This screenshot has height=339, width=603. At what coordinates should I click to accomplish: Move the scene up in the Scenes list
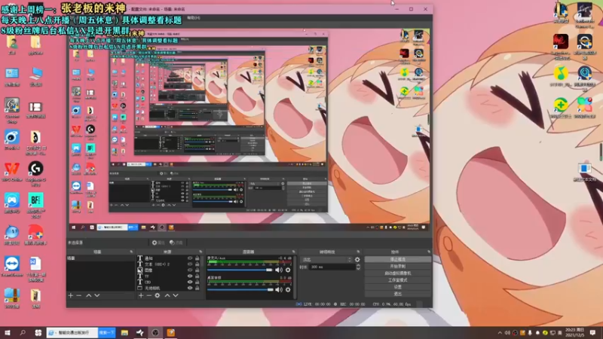pos(88,295)
